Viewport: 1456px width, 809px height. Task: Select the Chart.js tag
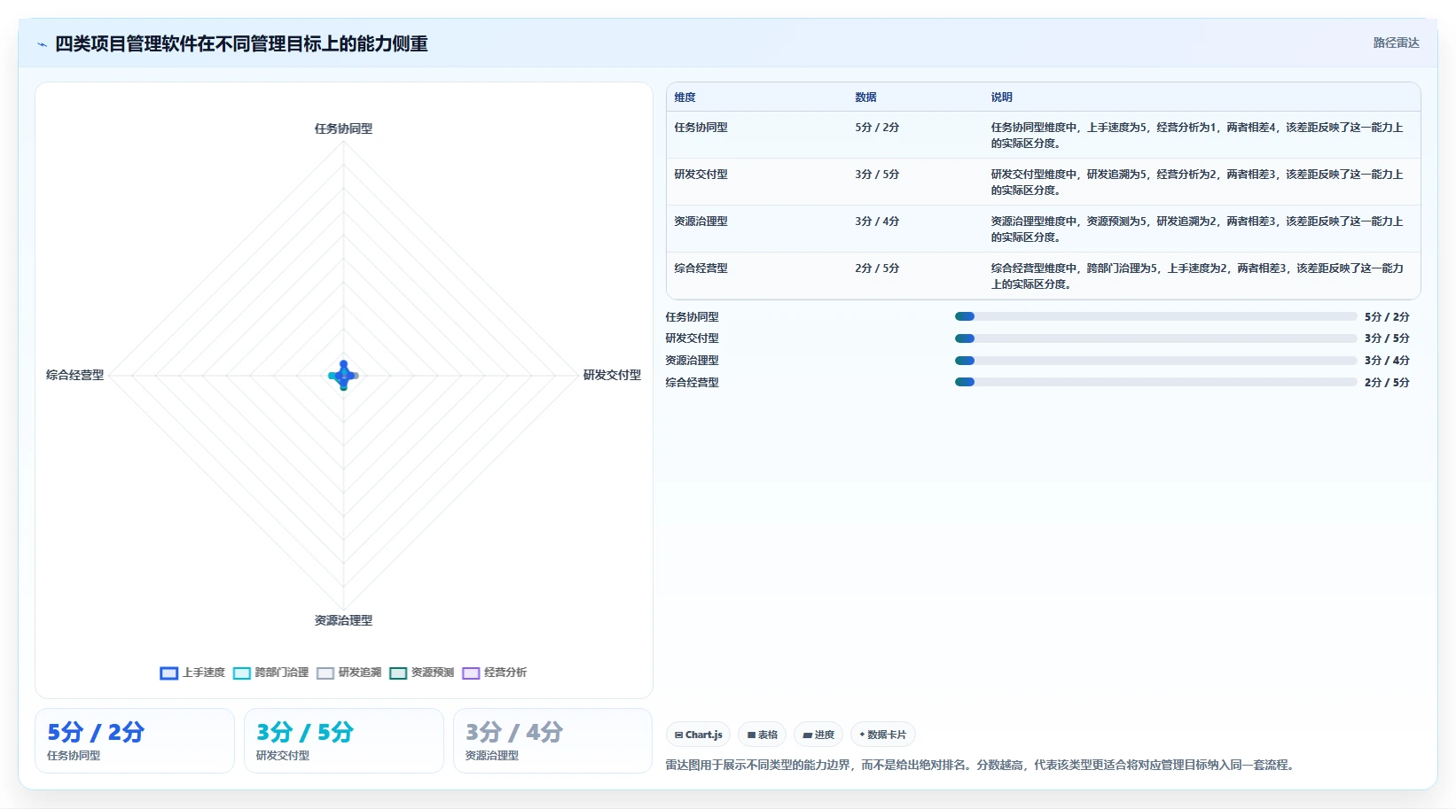699,735
